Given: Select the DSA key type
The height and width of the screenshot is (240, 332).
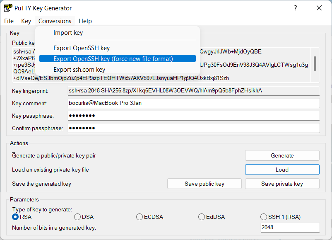Looking at the screenshot, I should tap(77, 217).
